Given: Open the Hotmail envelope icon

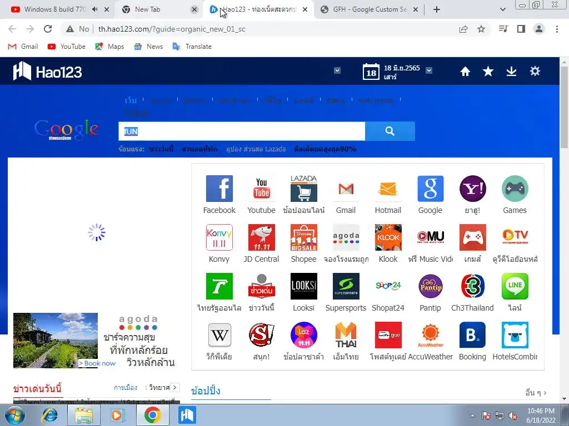Looking at the screenshot, I should tap(388, 189).
